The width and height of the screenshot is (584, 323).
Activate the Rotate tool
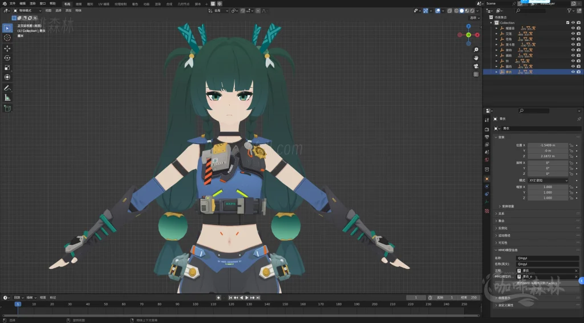(x=7, y=58)
